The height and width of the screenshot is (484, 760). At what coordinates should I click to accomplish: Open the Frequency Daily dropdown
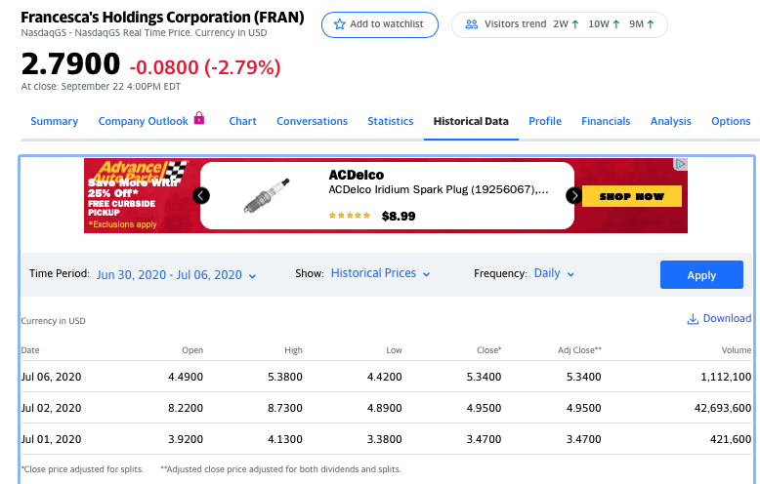click(x=554, y=273)
